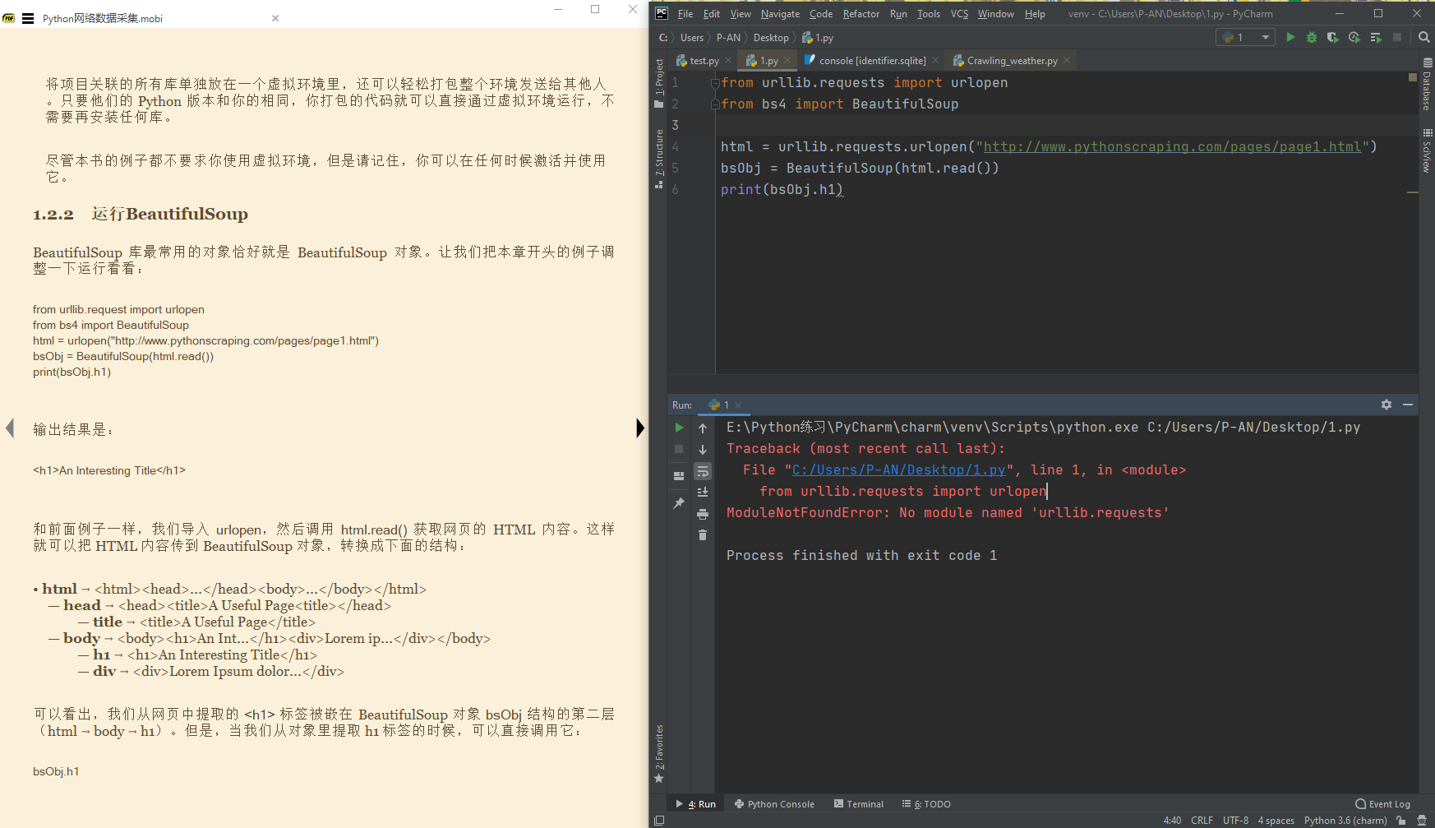
Task: Follow the C:/Users/P-AN/Desktop/1.py traceback link
Action: [898, 470]
